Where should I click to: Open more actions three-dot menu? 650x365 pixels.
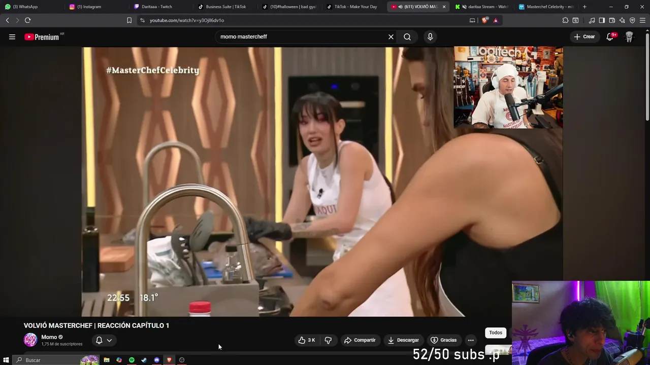[x=471, y=340]
